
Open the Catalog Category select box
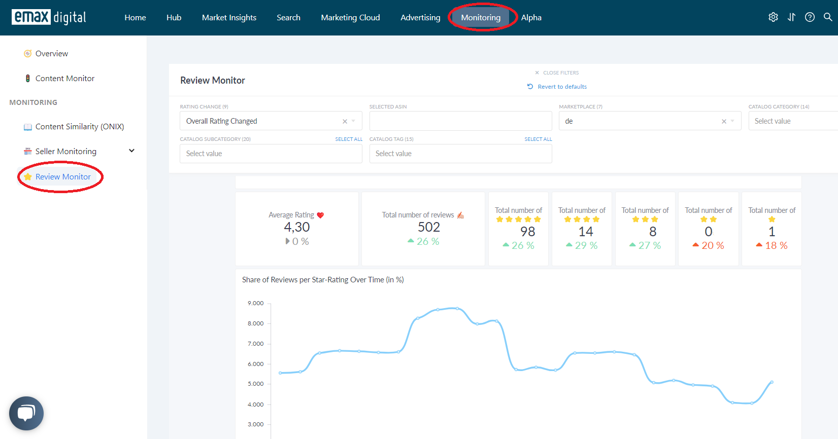click(793, 121)
